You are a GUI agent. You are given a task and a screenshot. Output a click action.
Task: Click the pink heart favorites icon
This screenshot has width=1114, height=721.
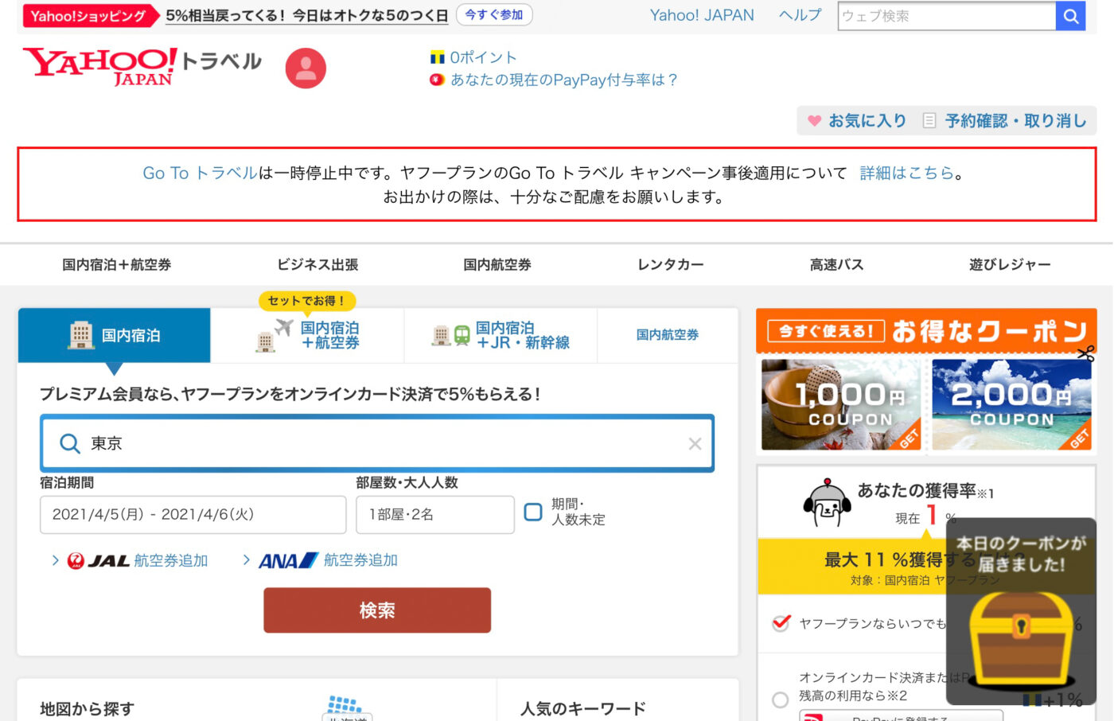(814, 121)
